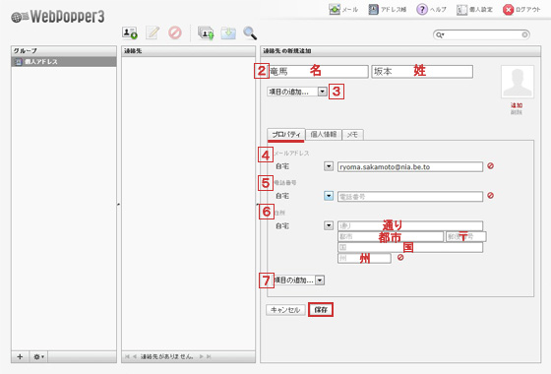The height and width of the screenshot is (374, 551).
Task: Open the email type 自宅 dropdown arrow
Action: (x=329, y=166)
